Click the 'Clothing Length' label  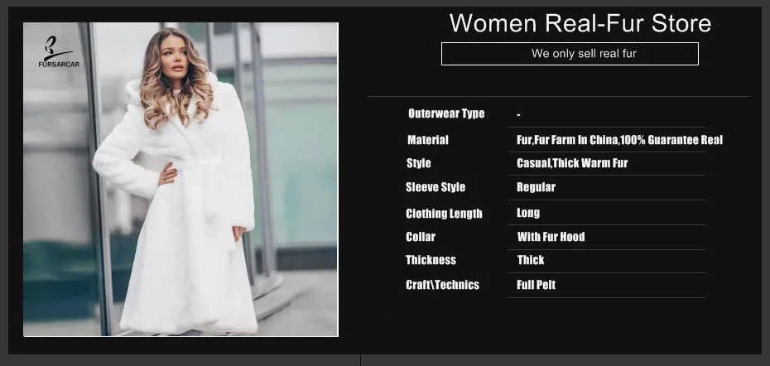pos(444,214)
